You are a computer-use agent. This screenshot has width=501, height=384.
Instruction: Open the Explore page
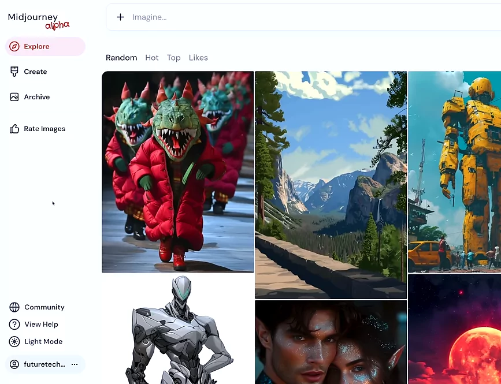click(x=45, y=46)
